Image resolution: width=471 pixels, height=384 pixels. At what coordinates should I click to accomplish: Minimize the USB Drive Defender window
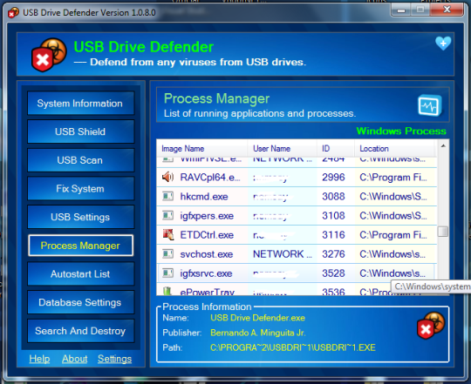pos(400,10)
